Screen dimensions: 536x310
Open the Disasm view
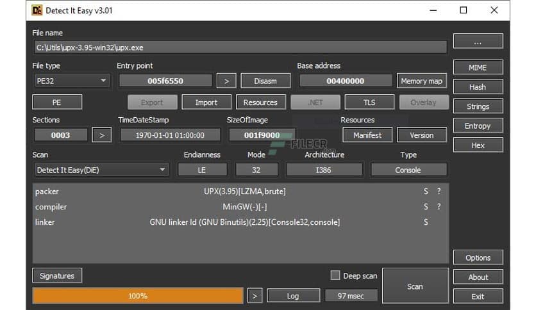tap(265, 81)
